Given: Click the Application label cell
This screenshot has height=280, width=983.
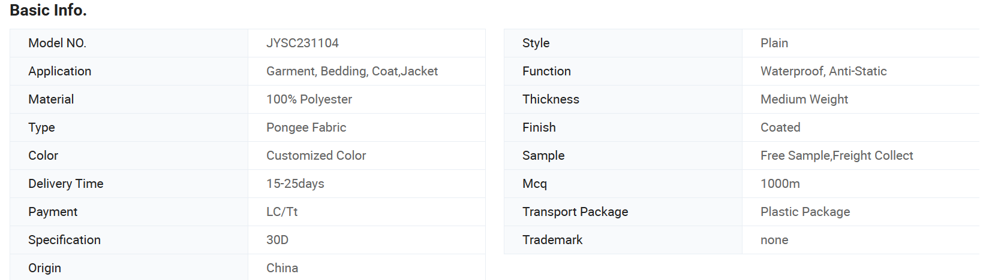Looking at the screenshot, I should [x=129, y=71].
